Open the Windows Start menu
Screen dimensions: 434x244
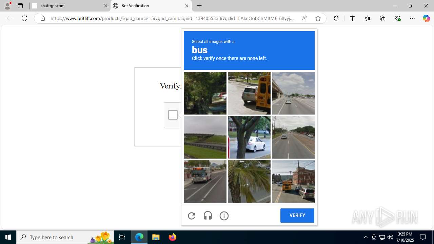point(8,237)
